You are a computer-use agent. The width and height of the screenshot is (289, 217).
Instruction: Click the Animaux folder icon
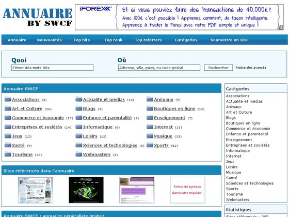tap(150, 99)
